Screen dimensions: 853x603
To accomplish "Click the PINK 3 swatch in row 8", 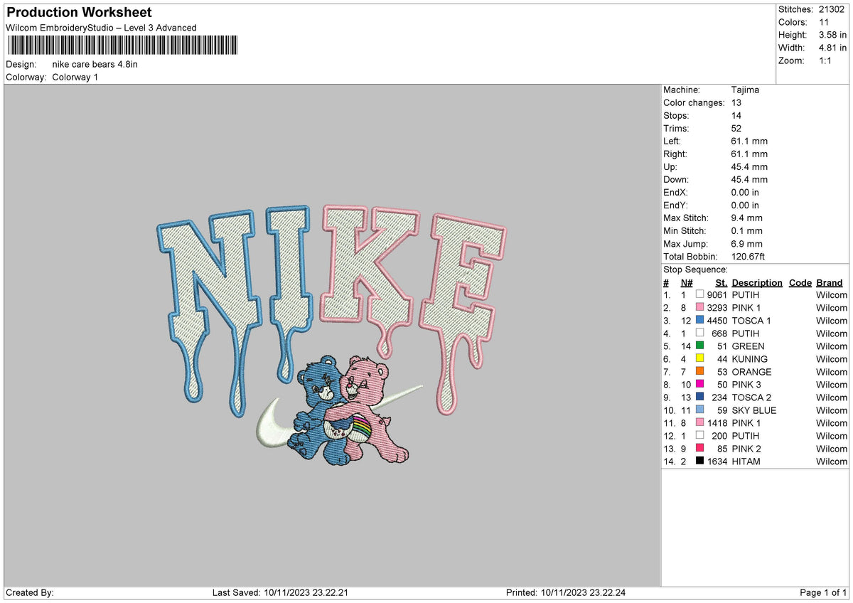I will (700, 385).
